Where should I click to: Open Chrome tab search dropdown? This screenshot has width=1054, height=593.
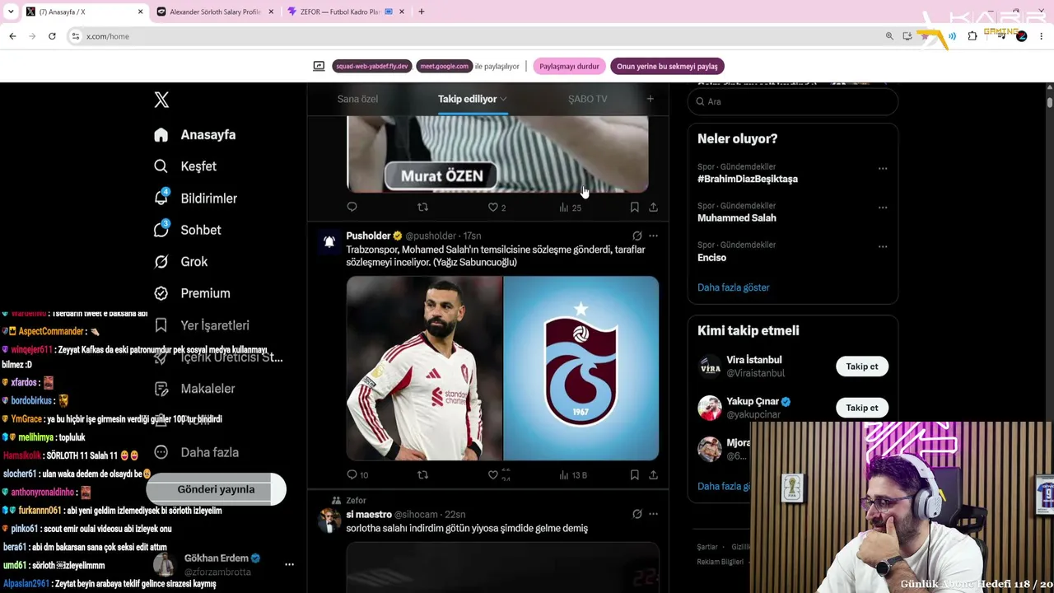[x=11, y=12]
